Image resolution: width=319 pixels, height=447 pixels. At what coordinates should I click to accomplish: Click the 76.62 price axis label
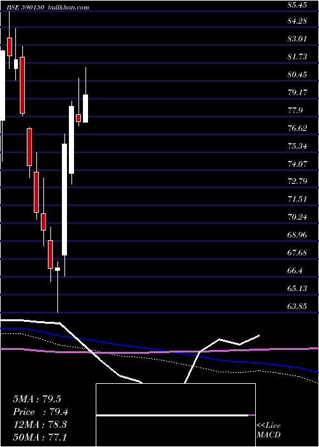pyautogui.click(x=297, y=128)
